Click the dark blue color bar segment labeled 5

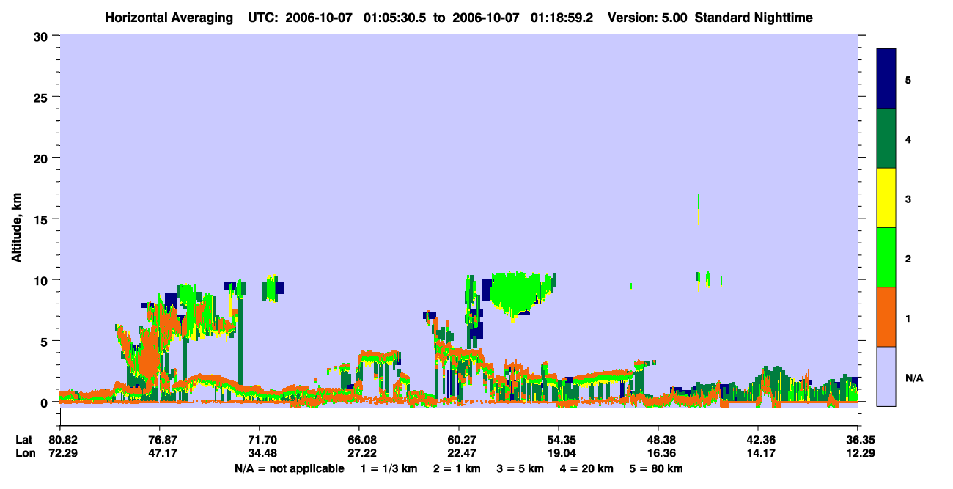(x=886, y=79)
